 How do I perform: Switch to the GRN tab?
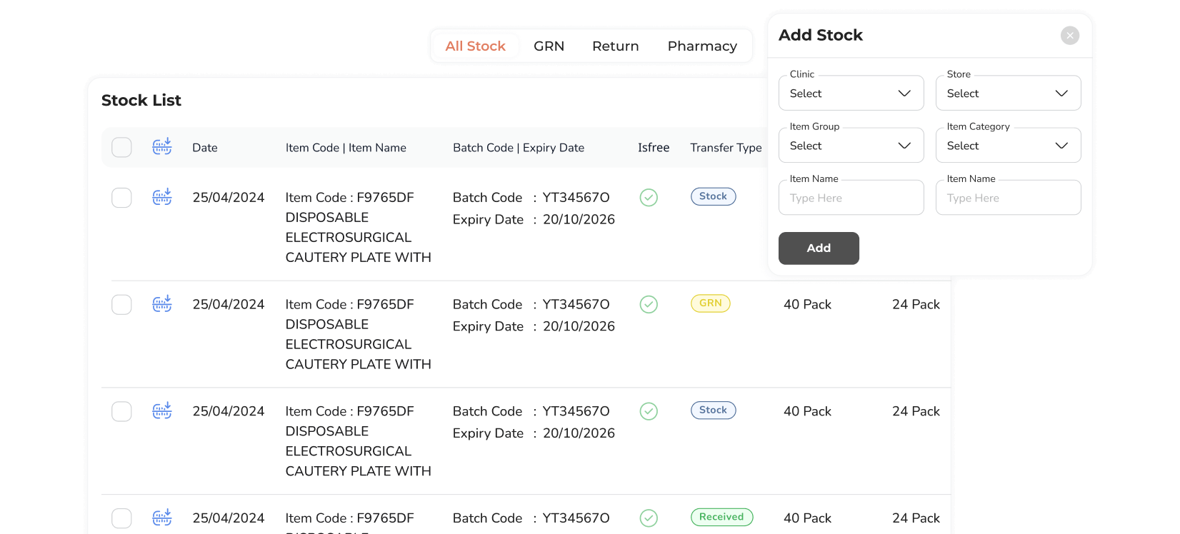point(549,46)
